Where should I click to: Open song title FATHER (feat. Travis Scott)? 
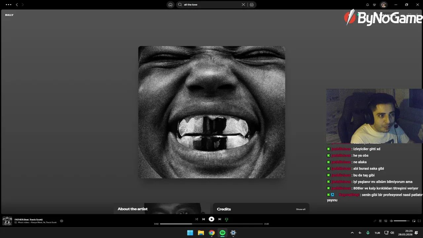pos(28,219)
